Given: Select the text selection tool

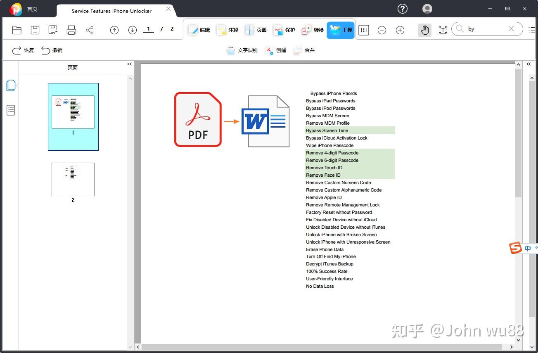Looking at the screenshot, I should [x=443, y=30].
